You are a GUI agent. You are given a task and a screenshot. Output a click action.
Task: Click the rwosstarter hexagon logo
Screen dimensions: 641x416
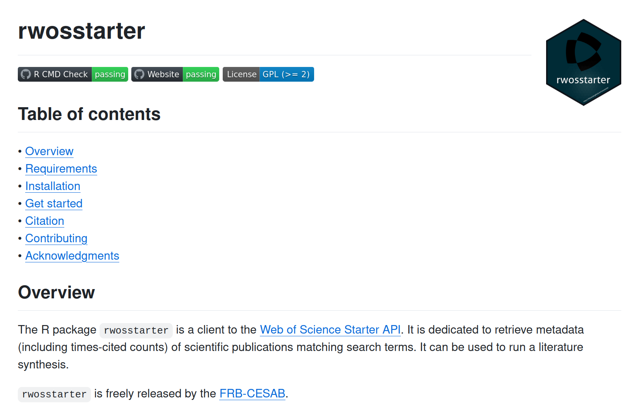click(583, 62)
